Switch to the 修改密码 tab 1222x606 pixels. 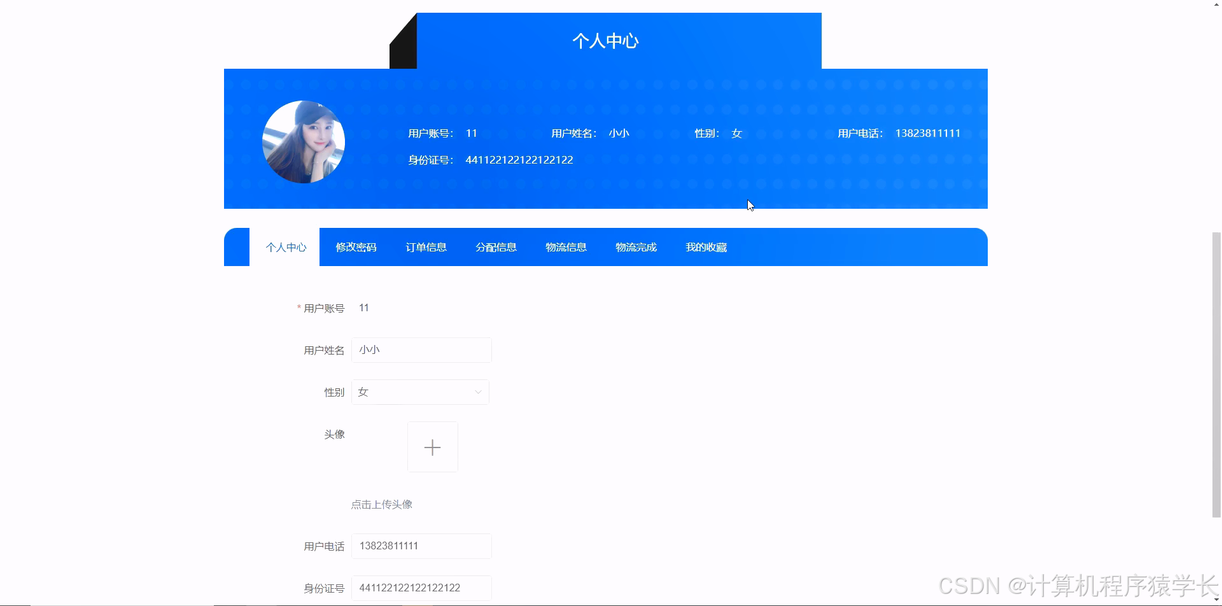point(356,247)
